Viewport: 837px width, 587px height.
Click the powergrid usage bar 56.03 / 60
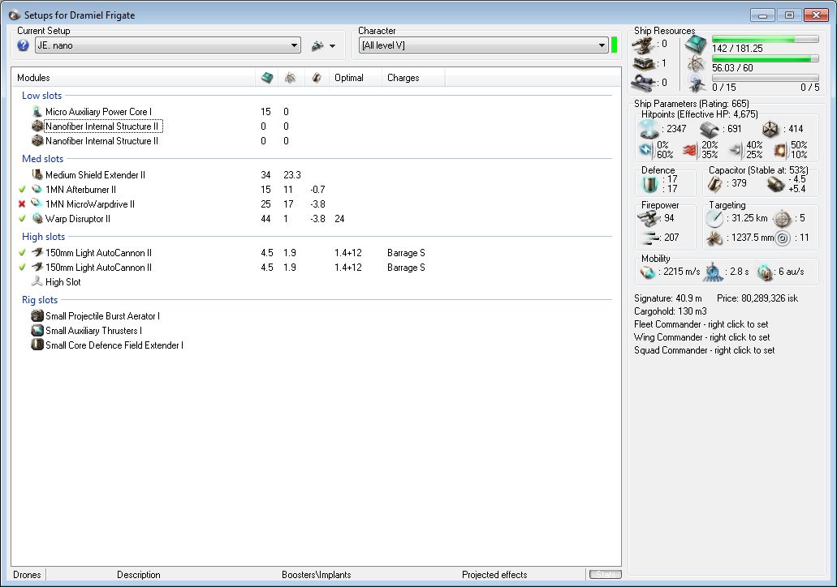point(765,58)
